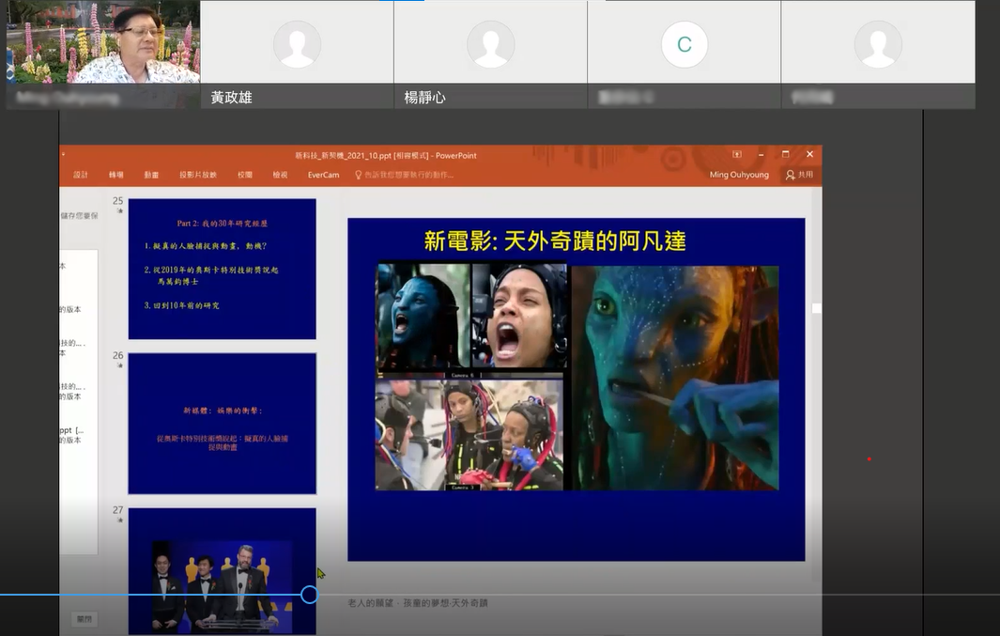Click the large Avatar close-up image on slide
The width and height of the screenshot is (1000, 636).
[x=675, y=378]
